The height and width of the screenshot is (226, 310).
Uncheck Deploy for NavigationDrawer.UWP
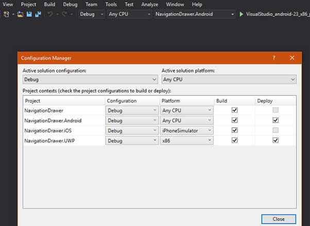point(275,141)
